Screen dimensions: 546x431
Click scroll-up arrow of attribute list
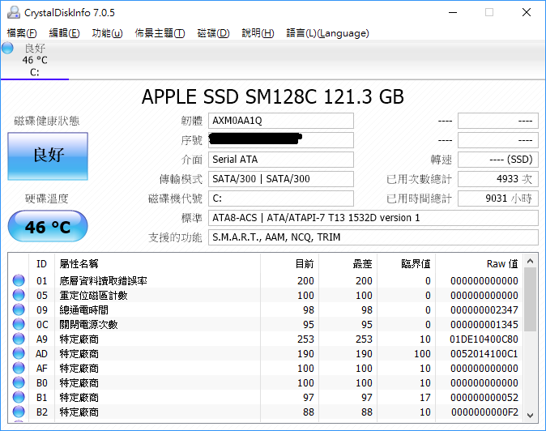(x=531, y=261)
